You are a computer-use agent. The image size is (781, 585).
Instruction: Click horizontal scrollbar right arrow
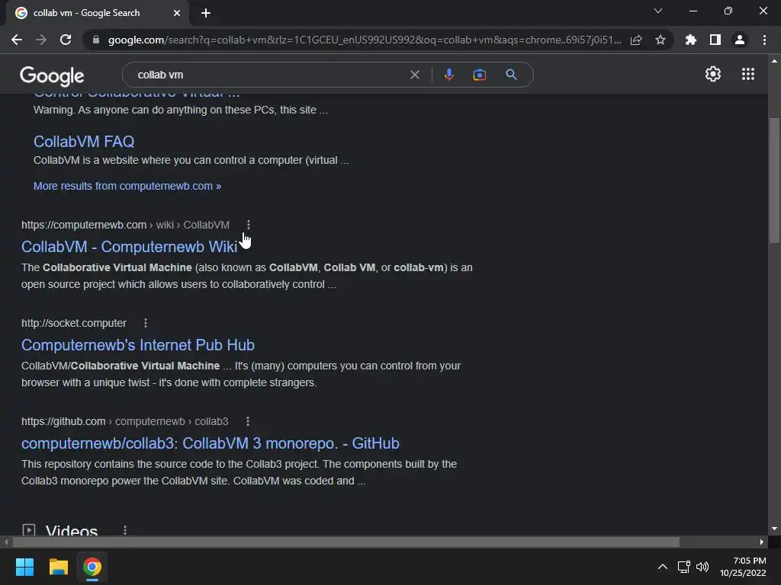[762, 542]
